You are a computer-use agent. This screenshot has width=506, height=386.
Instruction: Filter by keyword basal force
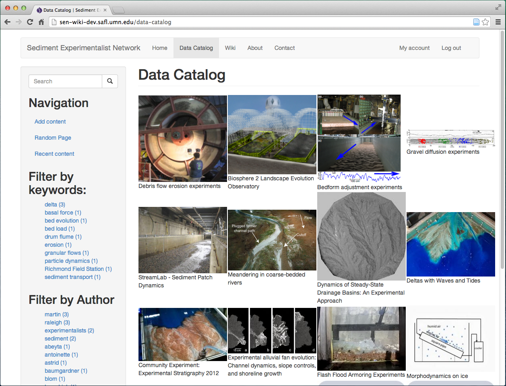pyautogui.click(x=63, y=213)
